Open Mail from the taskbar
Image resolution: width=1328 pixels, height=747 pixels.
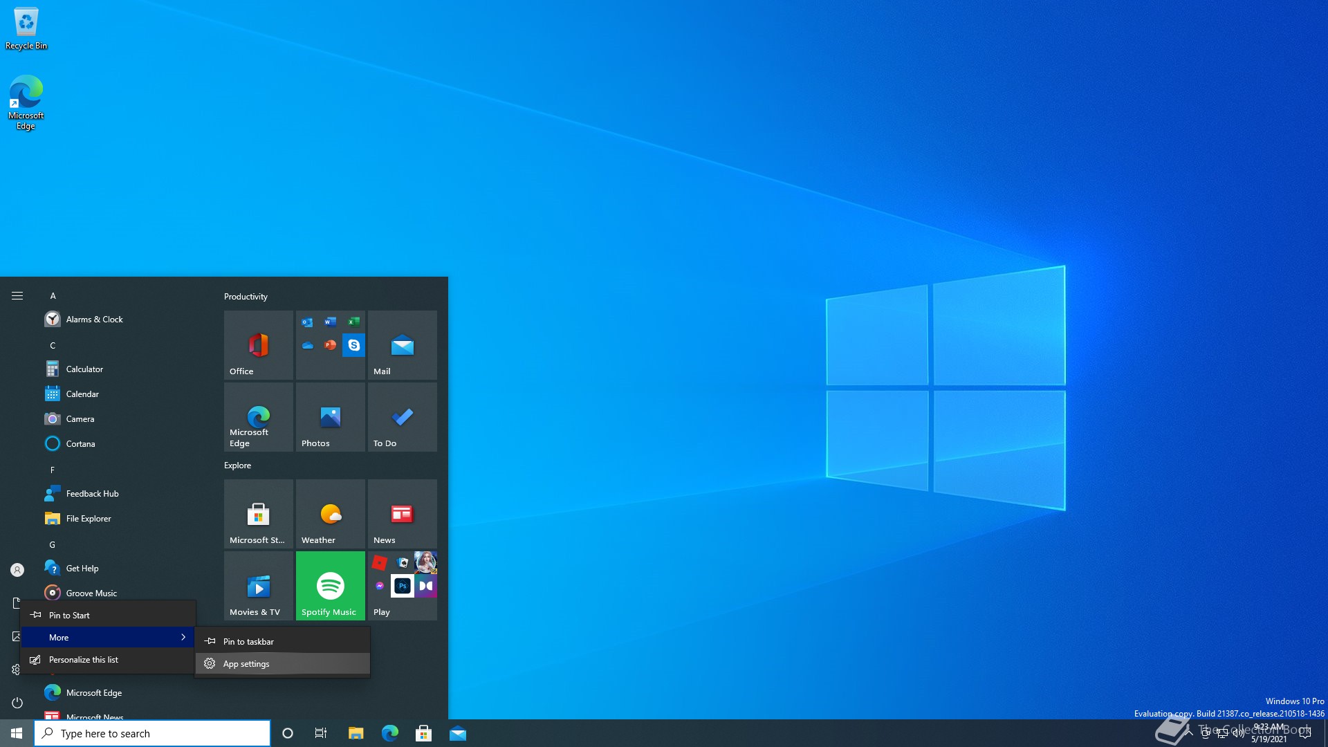[x=458, y=733]
